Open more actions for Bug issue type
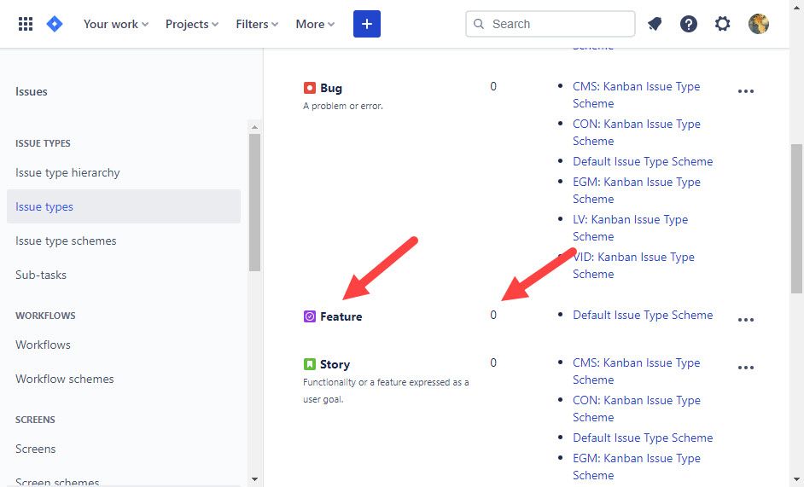 coord(746,91)
